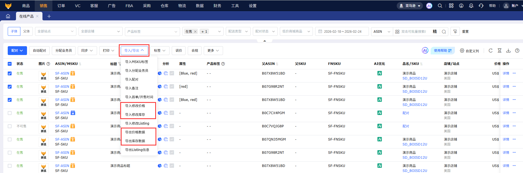Screen dimensions: 523x173
Task: Refresh the product list
Action: pyautogui.click(x=490, y=51)
